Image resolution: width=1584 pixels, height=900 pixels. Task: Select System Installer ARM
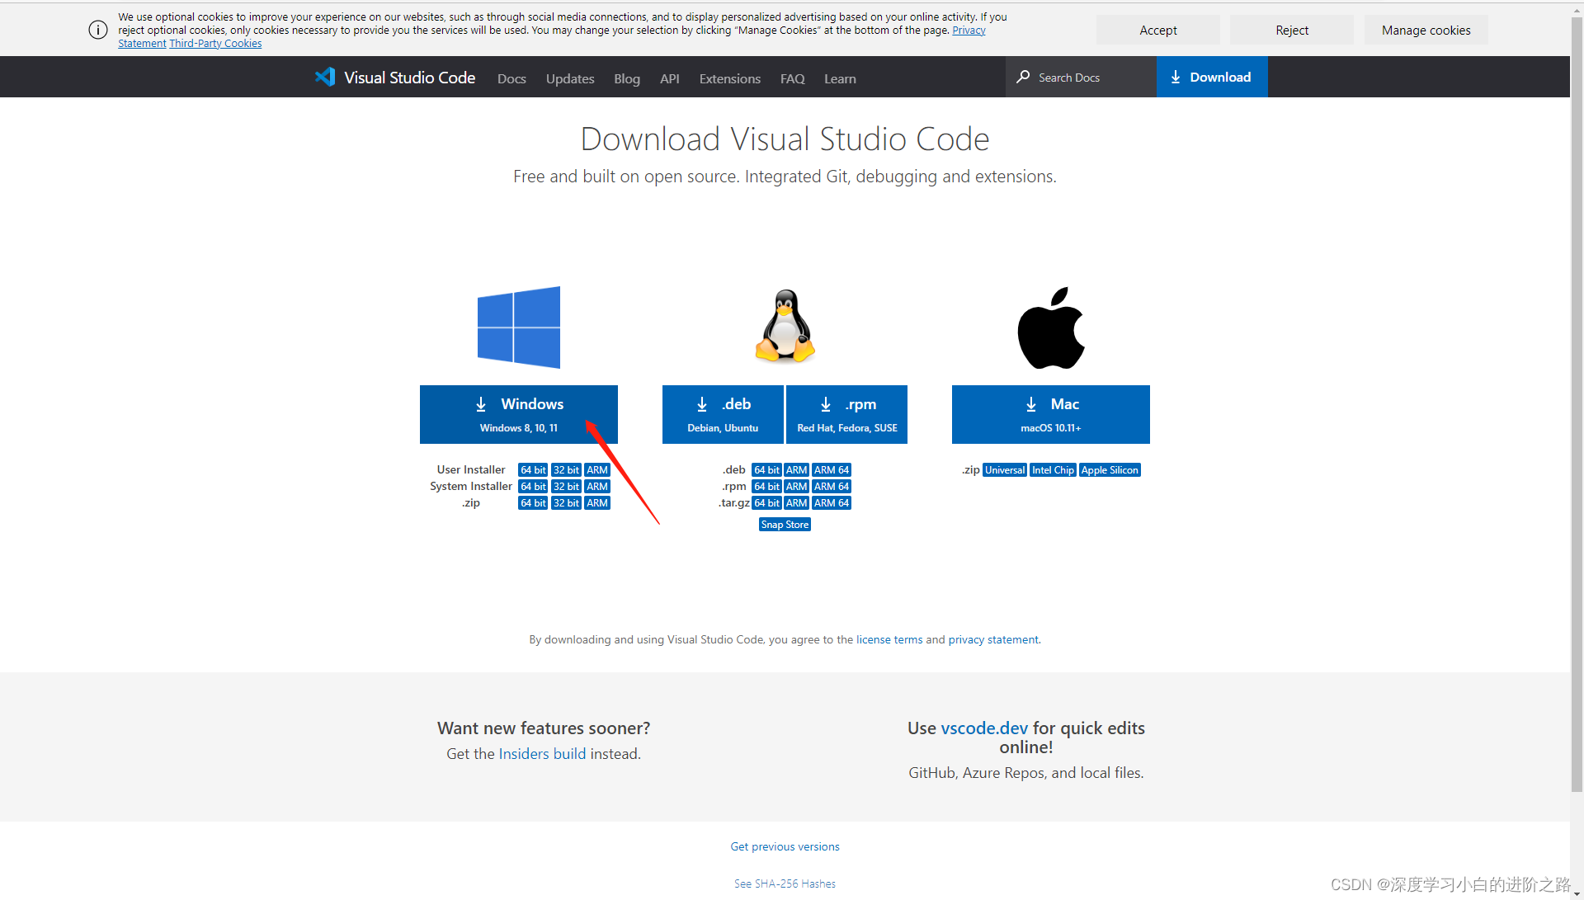pos(597,487)
